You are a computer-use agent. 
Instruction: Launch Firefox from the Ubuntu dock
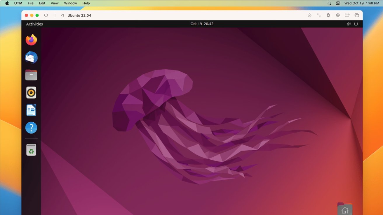[31, 40]
